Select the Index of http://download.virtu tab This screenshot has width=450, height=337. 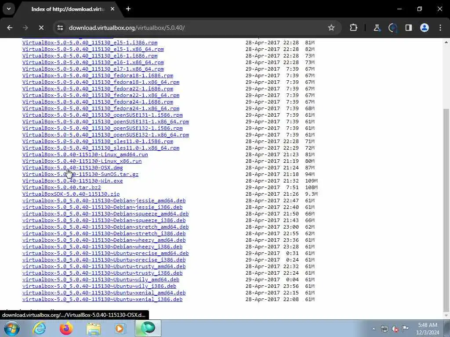[67, 9]
